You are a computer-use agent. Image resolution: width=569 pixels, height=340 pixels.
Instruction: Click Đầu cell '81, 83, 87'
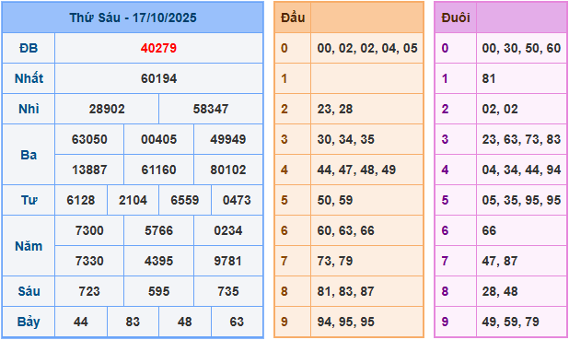point(345,291)
